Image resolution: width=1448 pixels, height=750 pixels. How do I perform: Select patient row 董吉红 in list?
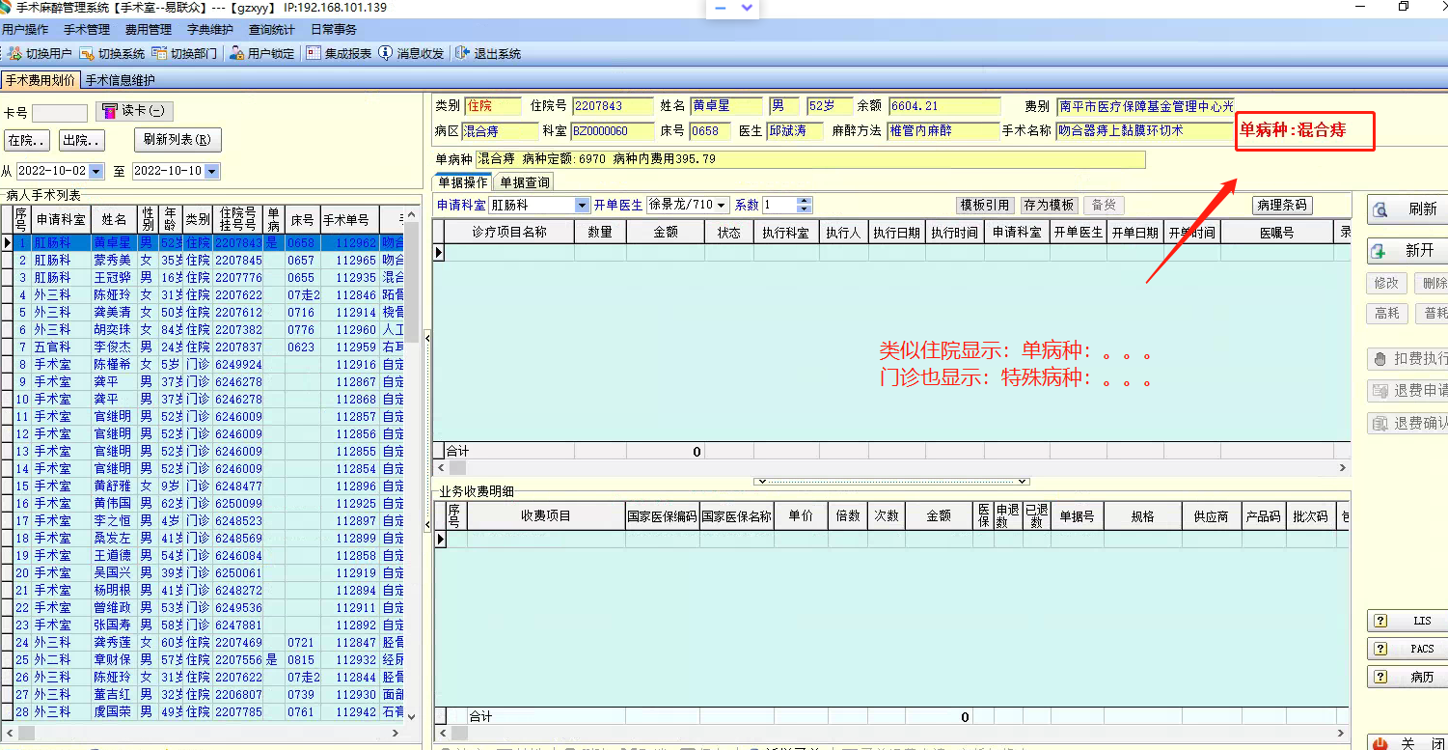204,695
